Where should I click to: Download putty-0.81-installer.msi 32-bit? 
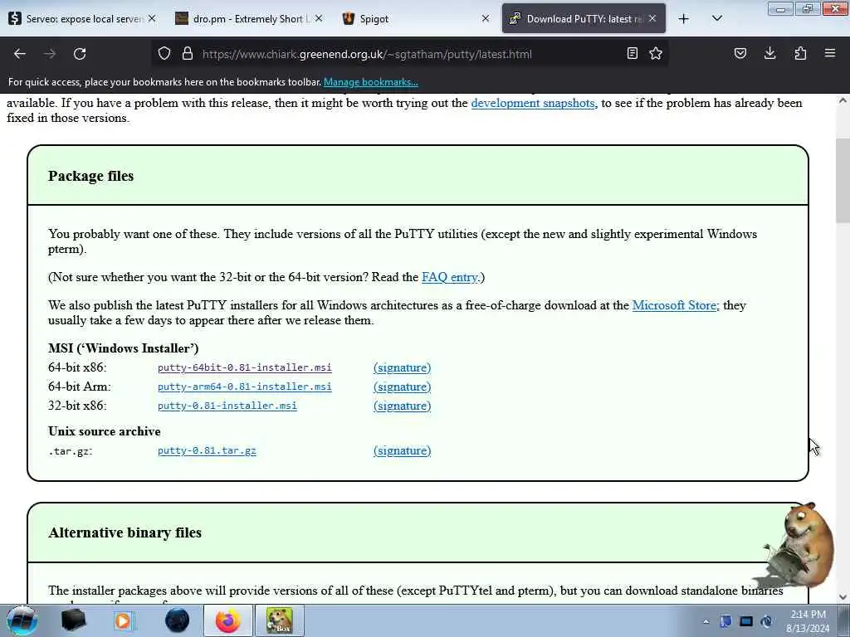point(227,406)
